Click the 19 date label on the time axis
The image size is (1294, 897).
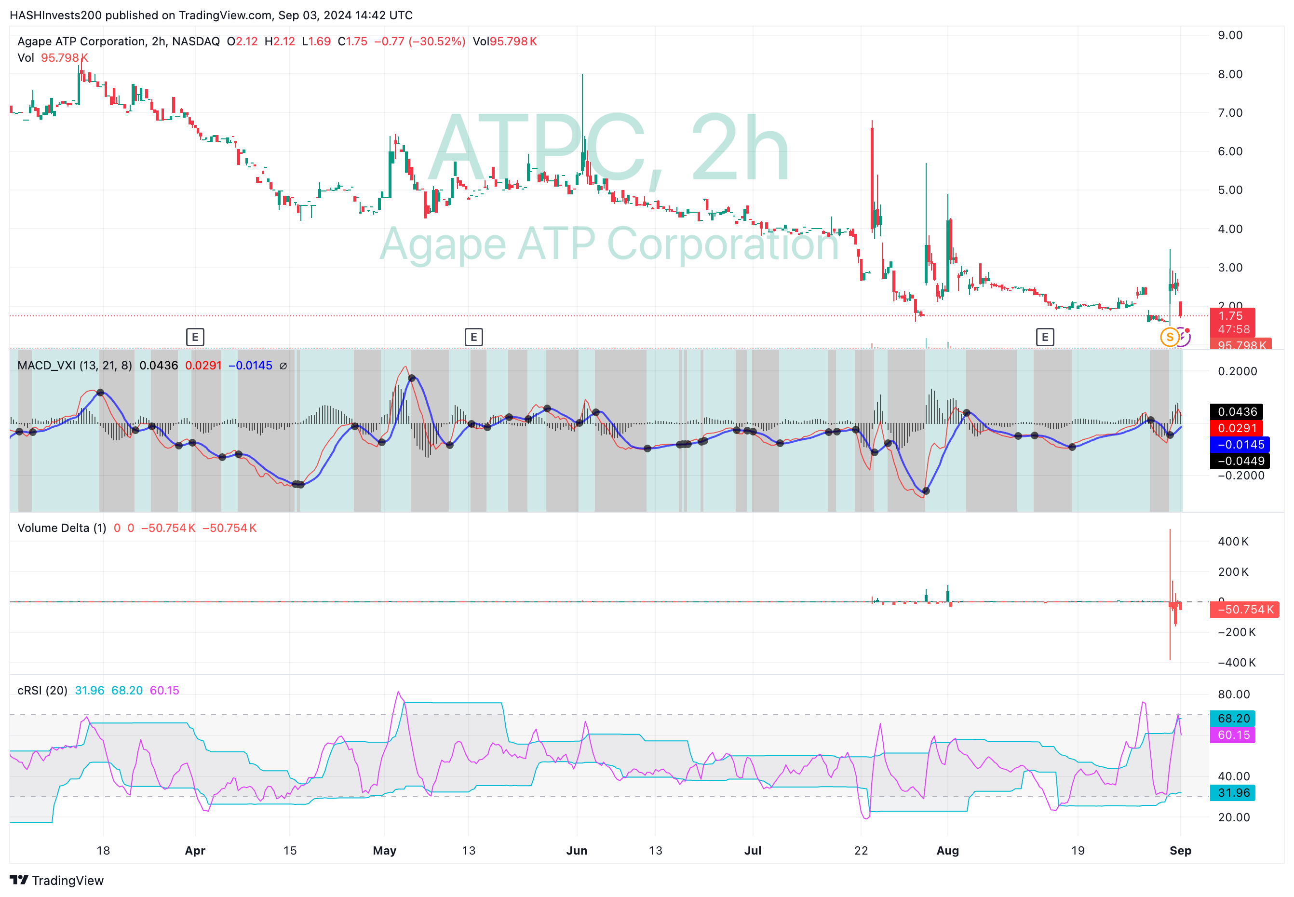[x=1078, y=851]
